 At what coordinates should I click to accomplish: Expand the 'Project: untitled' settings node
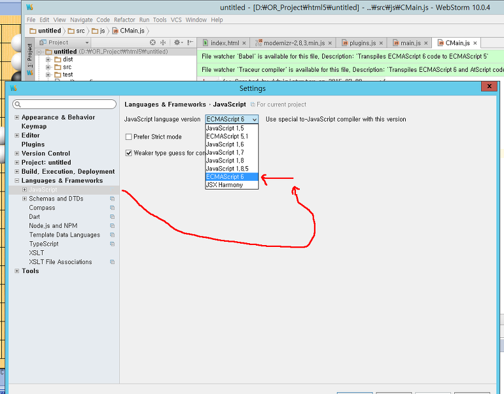coord(17,162)
